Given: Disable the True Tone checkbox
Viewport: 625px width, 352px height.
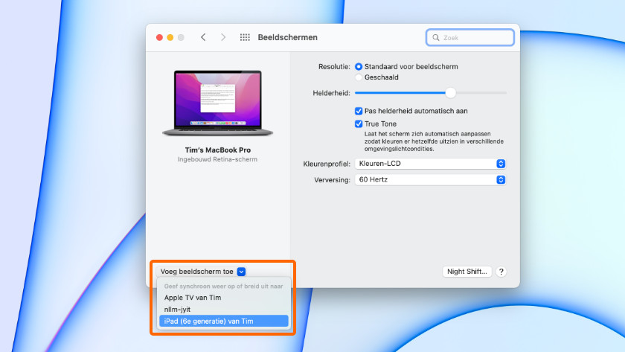Looking at the screenshot, I should (359, 124).
